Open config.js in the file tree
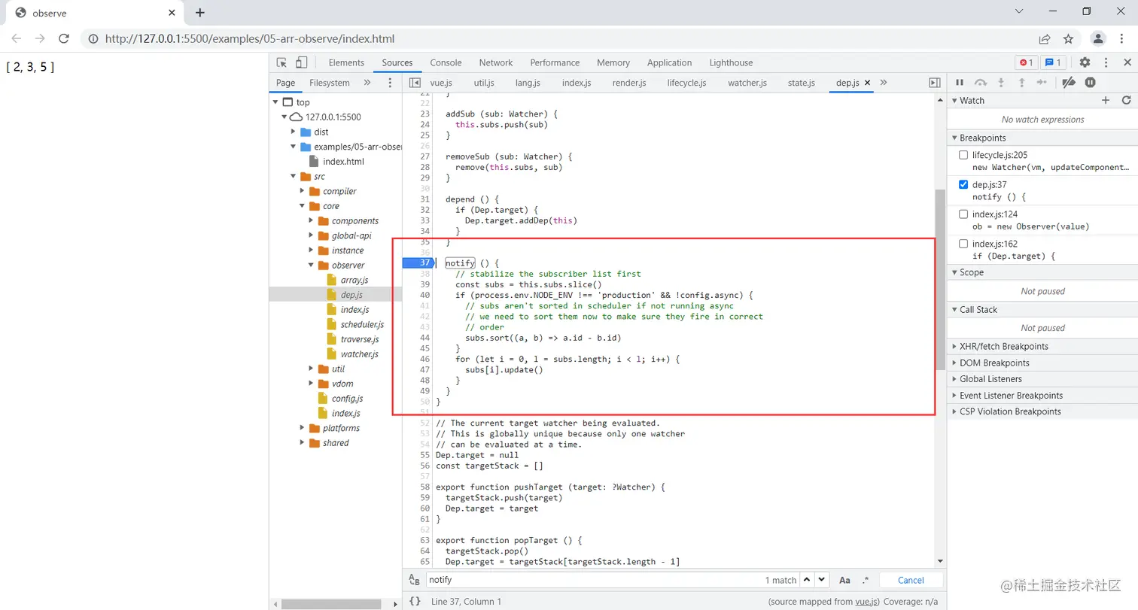Image resolution: width=1138 pixels, height=610 pixels. tap(348, 399)
